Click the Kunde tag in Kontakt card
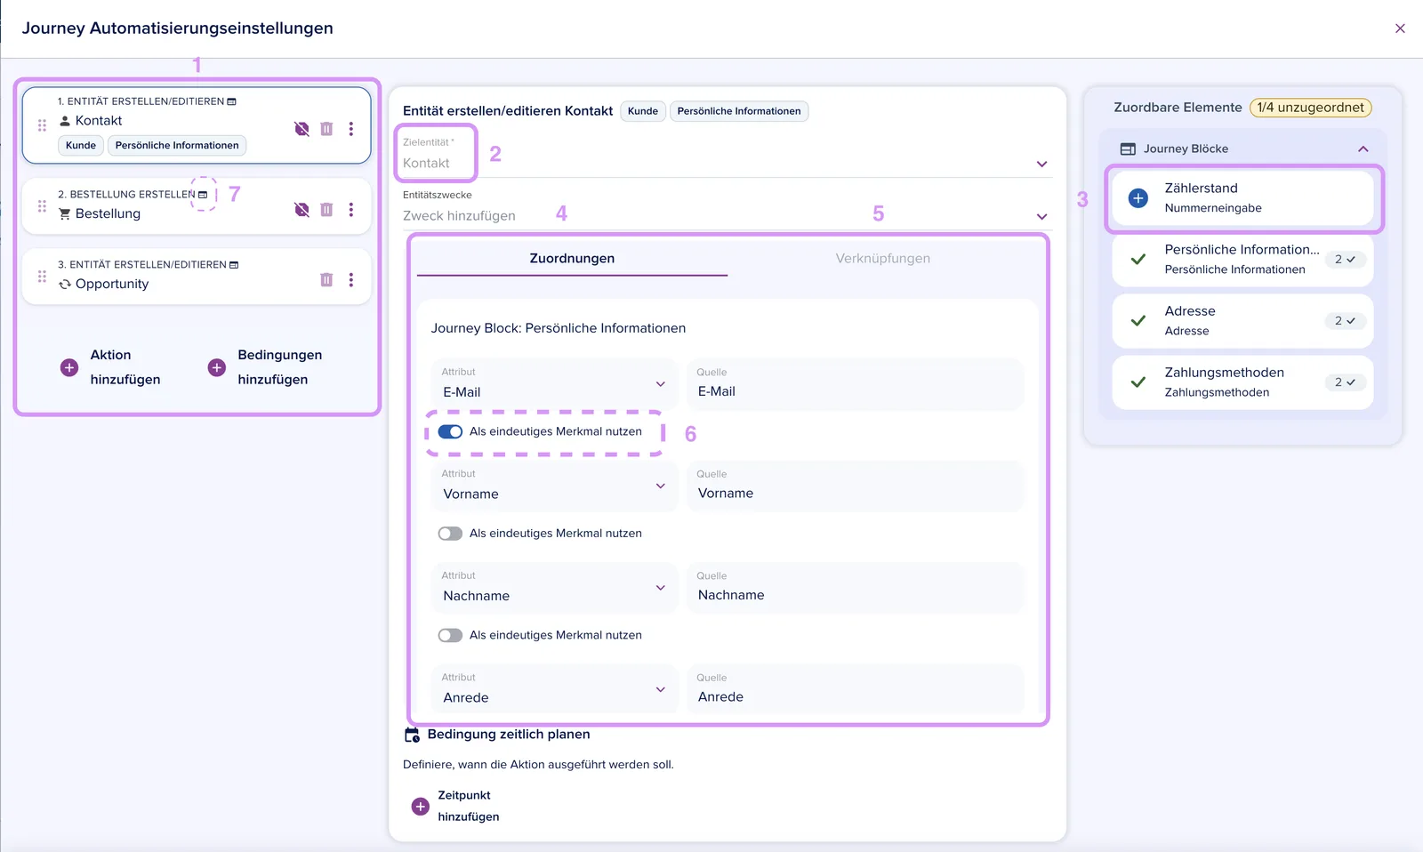The width and height of the screenshot is (1423, 852). [81, 146]
